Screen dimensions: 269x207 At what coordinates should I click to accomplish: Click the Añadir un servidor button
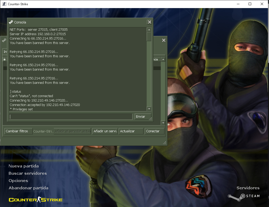pyautogui.click(x=105, y=131)
